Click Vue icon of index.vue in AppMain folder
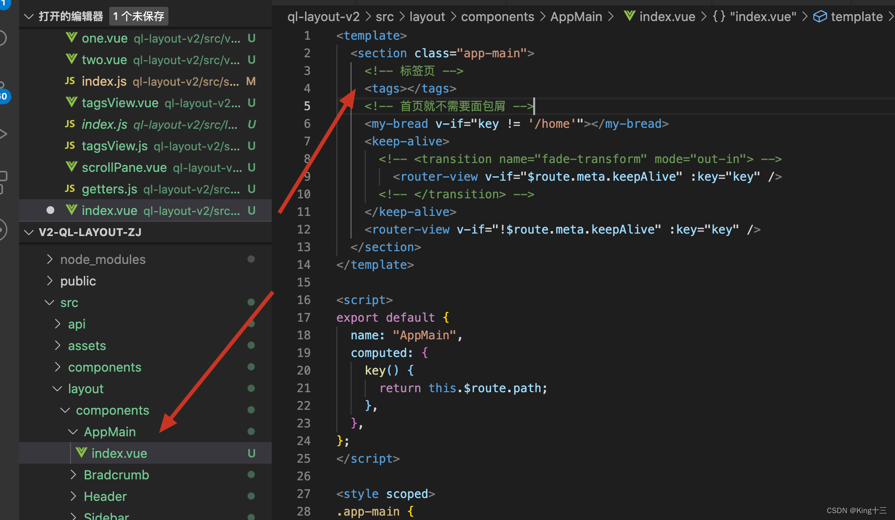 click(81, 453)
